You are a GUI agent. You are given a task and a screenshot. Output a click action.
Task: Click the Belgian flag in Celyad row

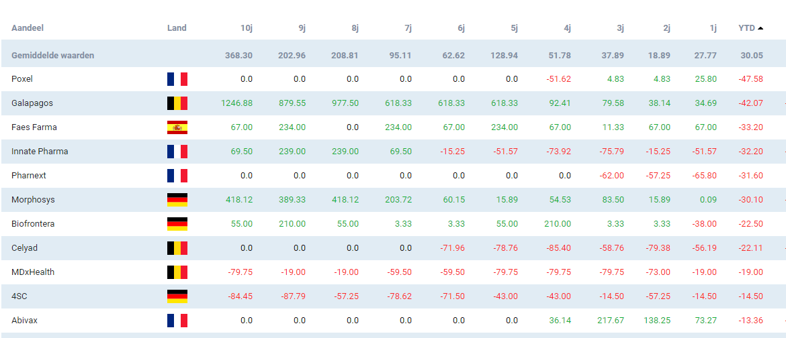click(x=177, y=248)
